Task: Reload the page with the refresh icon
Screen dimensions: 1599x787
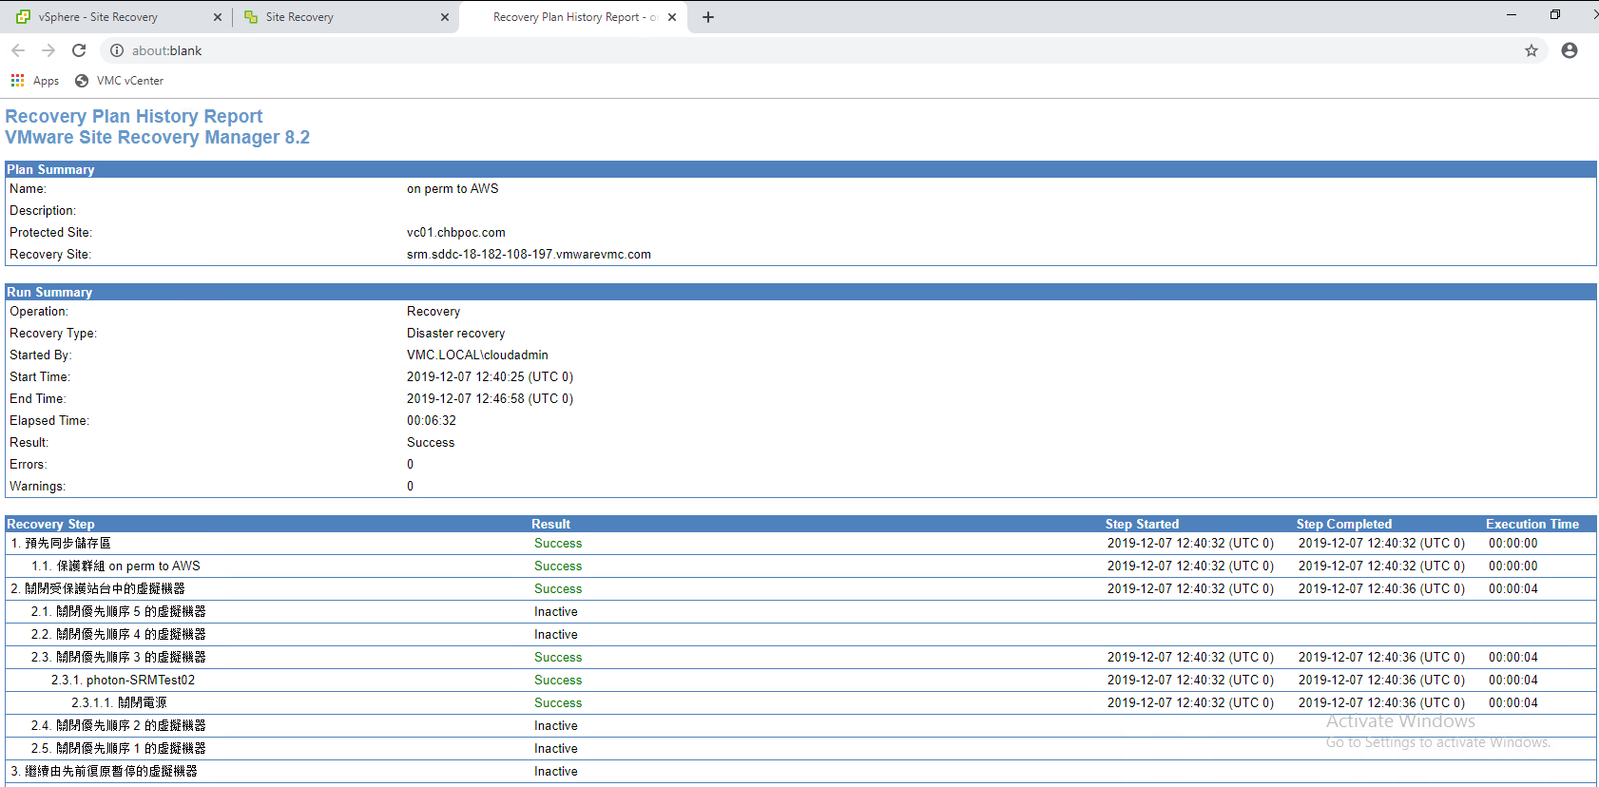Action: 79,50
